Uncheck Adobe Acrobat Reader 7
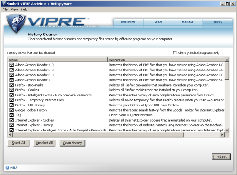This screenshot has height=175, width=237. tap(12, 80)
